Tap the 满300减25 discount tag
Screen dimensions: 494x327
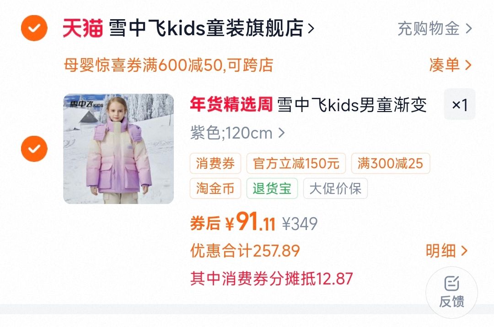click(x=390, y=163)
